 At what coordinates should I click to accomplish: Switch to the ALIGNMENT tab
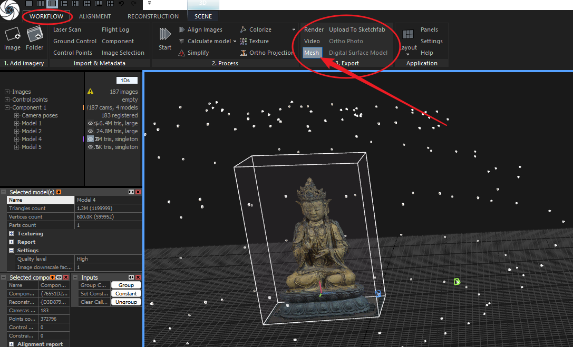[x=95, y=16]
